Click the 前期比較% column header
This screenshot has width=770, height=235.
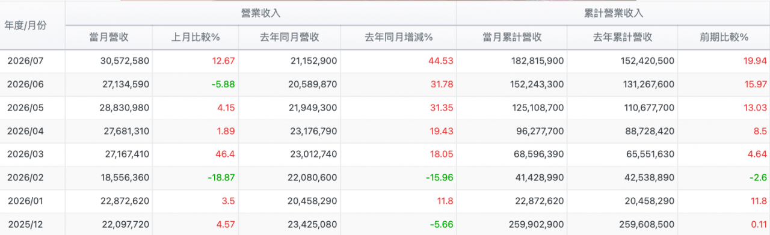click(x=724, y=37)
